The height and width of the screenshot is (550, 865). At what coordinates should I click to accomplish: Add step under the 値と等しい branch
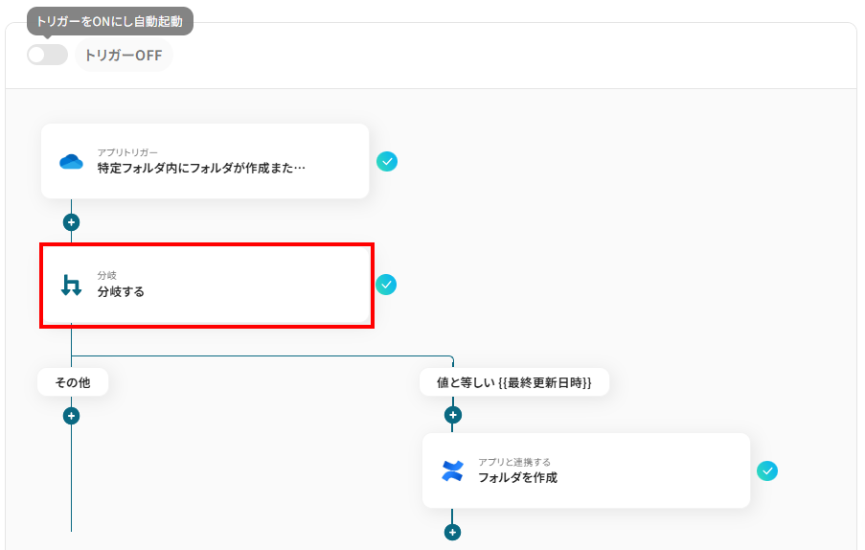[453, 415]
